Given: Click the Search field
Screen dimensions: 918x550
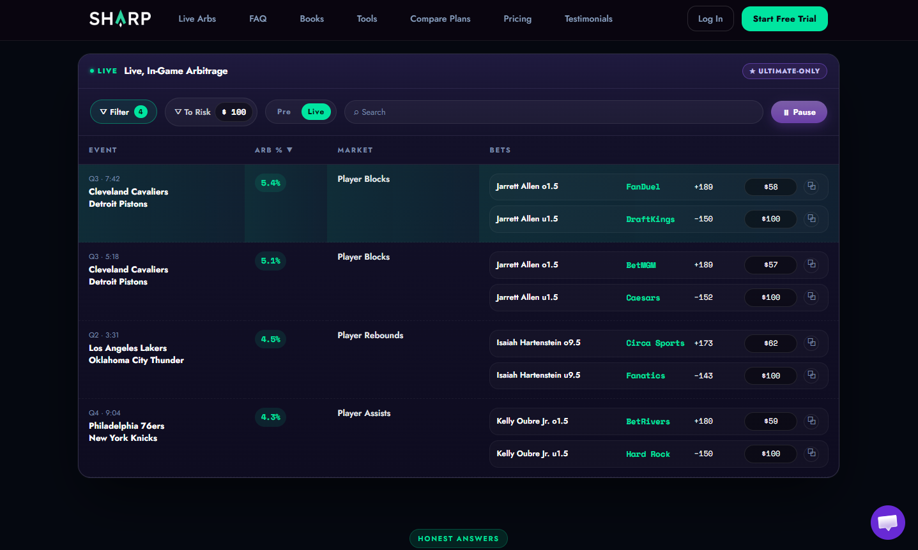Looking at the screenshot, I should pos(553,112).
